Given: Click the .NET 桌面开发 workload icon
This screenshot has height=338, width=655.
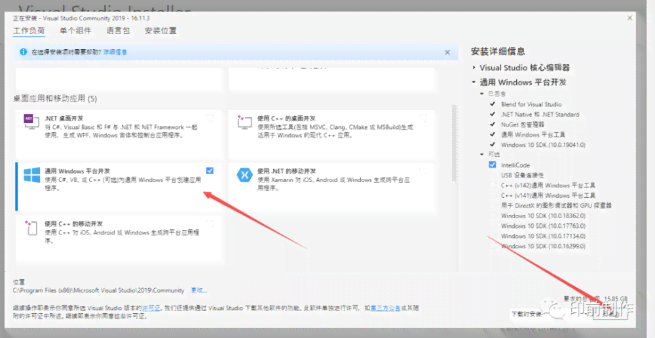Looking at the screenshot, I should click(31, 122).
